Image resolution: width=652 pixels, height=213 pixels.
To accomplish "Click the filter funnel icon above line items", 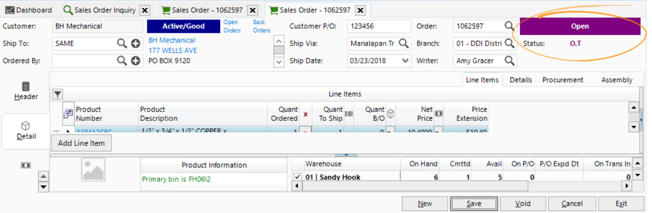I will pyautogui.click(x=57, y=94).
